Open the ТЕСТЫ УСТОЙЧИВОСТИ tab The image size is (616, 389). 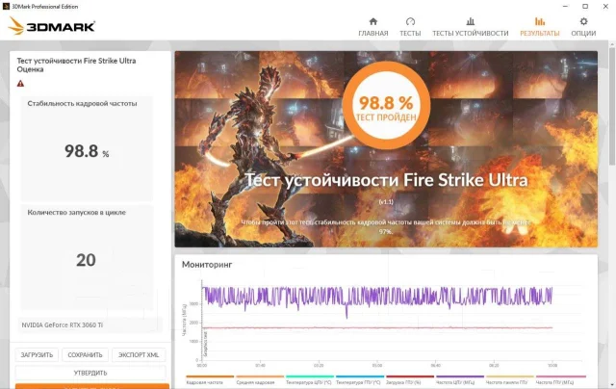coord(471,27)
